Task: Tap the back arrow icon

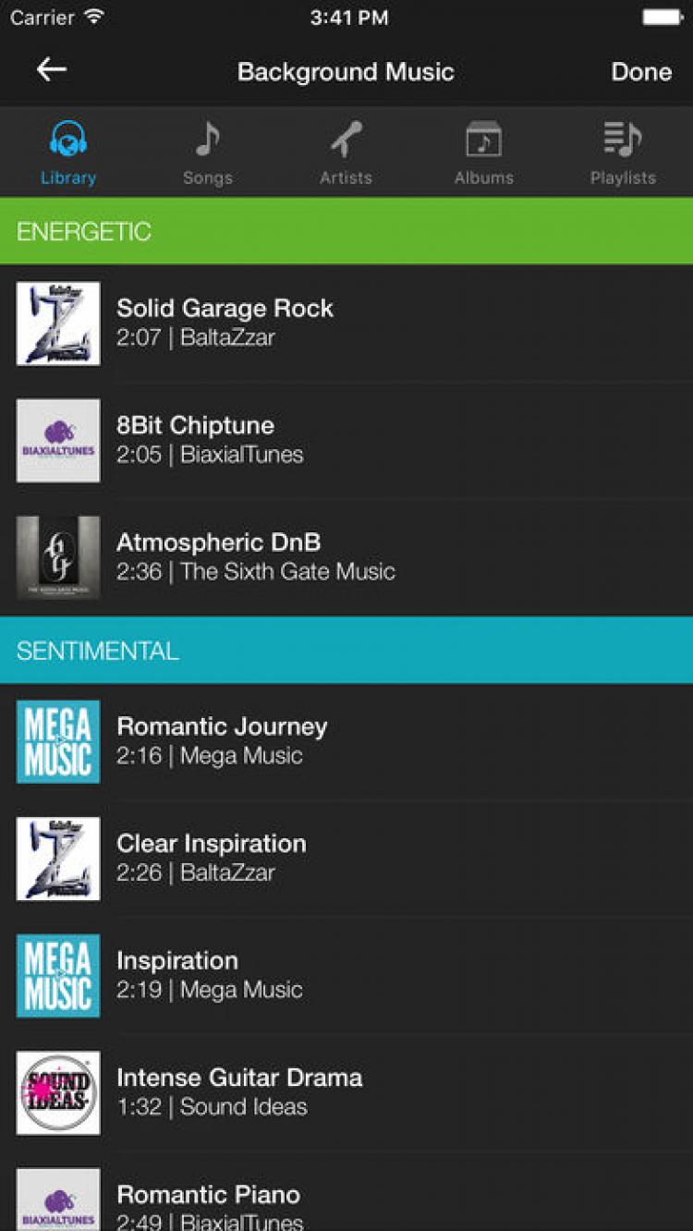Action: coord(51,70)
